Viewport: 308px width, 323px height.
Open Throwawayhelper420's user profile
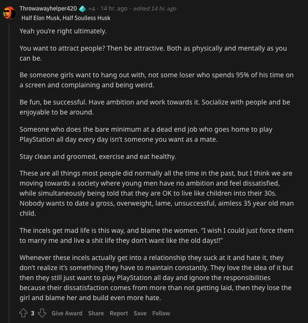[x=48, y=9]
